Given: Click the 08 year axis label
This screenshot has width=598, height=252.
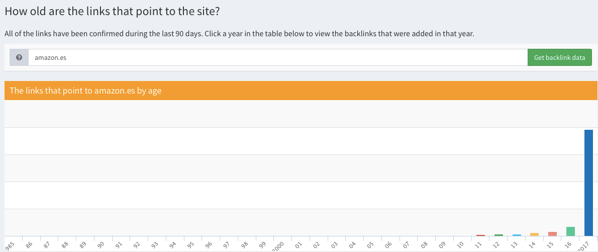Looking at the screenshot, I should (424, 245).
